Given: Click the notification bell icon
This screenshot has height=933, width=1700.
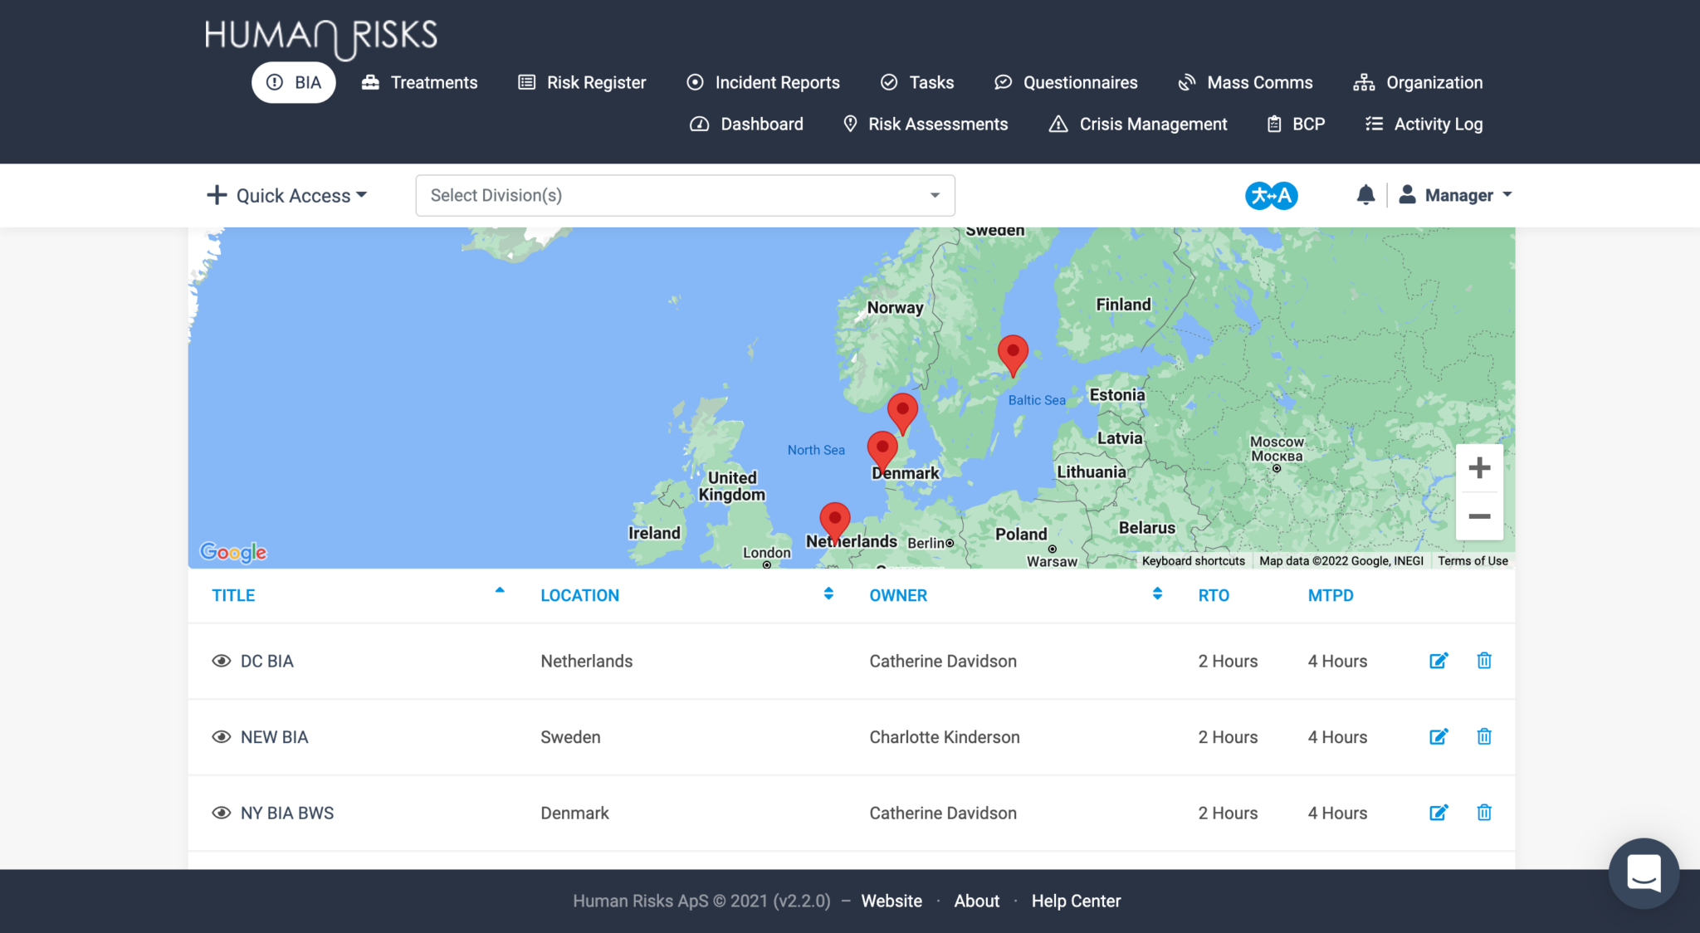Looking at the screenshot, I should click(x=1365, y=195).
